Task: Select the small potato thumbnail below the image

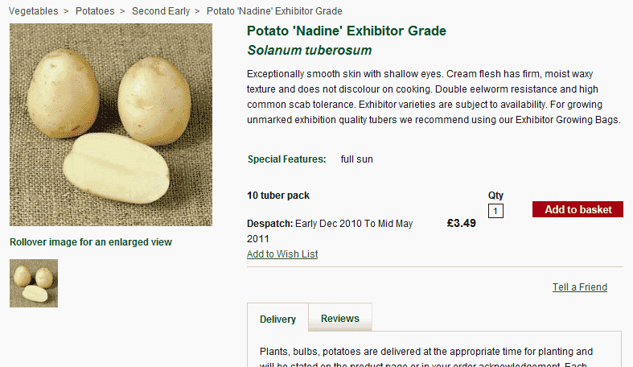Action: [34, 283]
